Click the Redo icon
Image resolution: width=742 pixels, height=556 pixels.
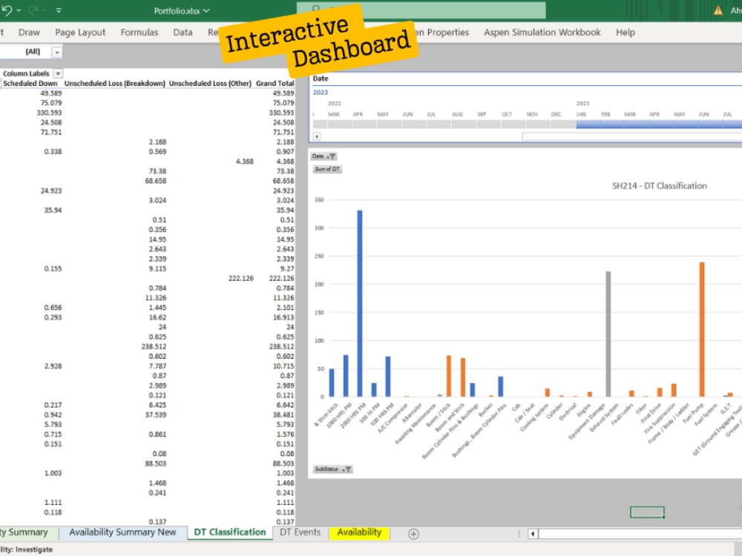pos(33,10)
